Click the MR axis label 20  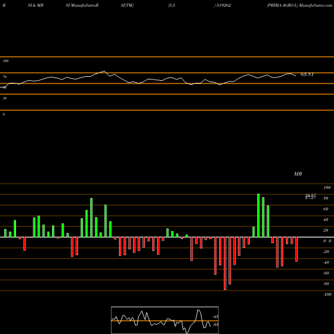tap(326, 230)
